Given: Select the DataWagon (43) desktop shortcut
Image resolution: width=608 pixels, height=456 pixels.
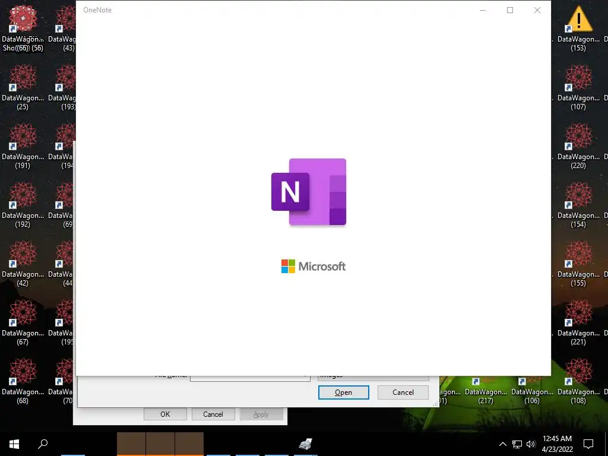Looking at the screenshot, I should (x=62, y=28).
